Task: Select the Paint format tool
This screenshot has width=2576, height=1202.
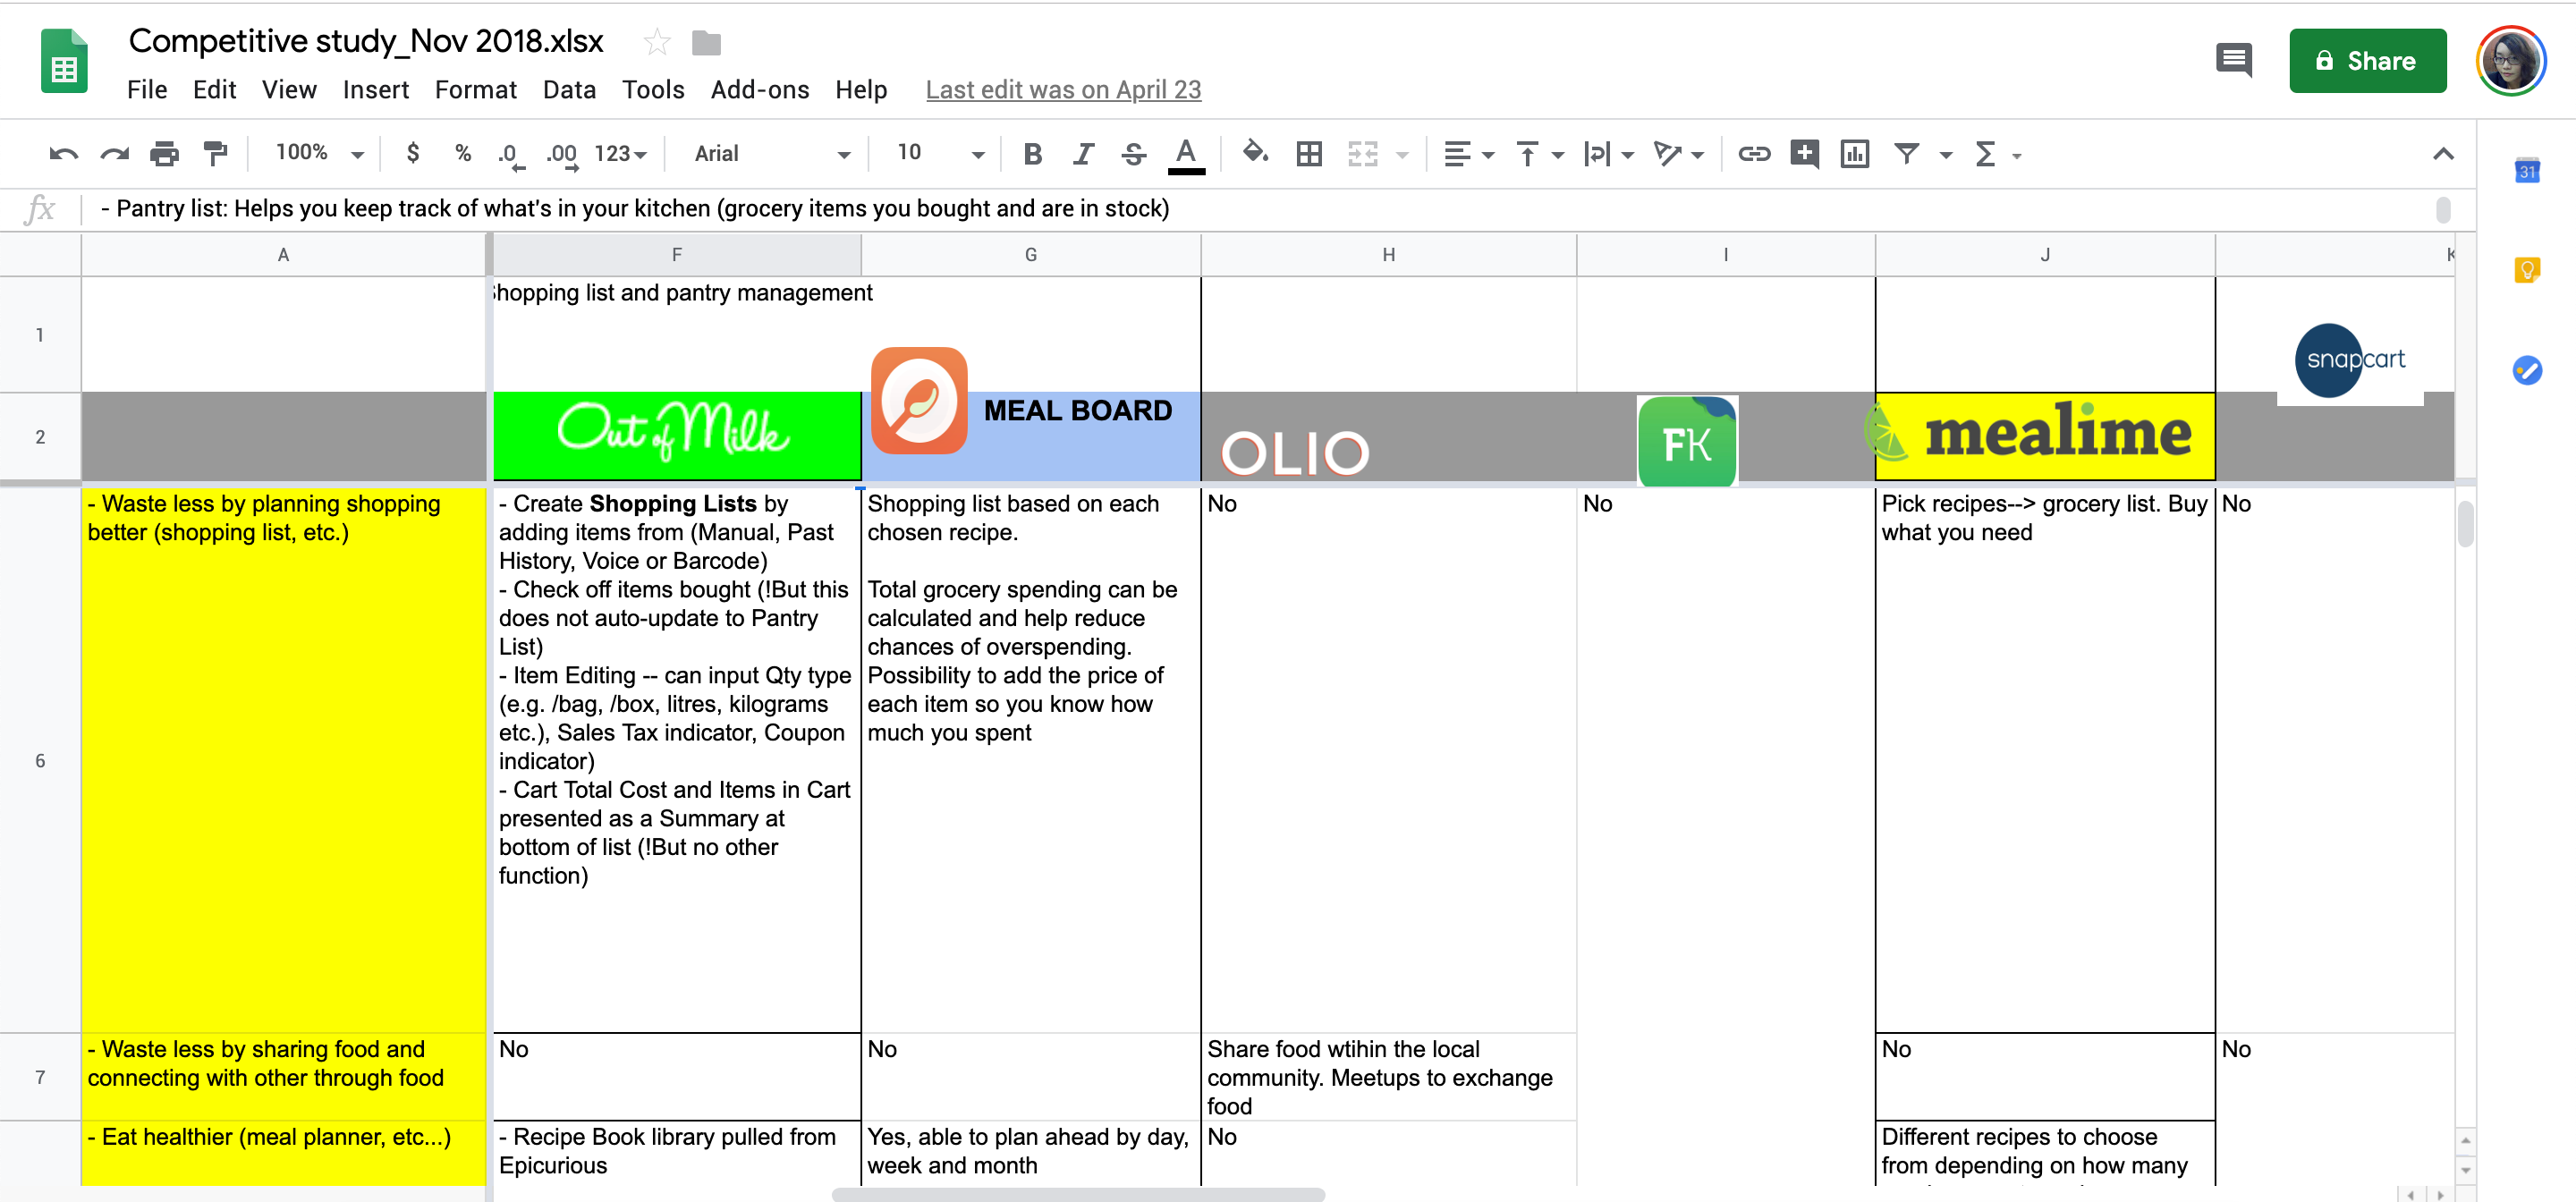Action: tap(215, 154)
